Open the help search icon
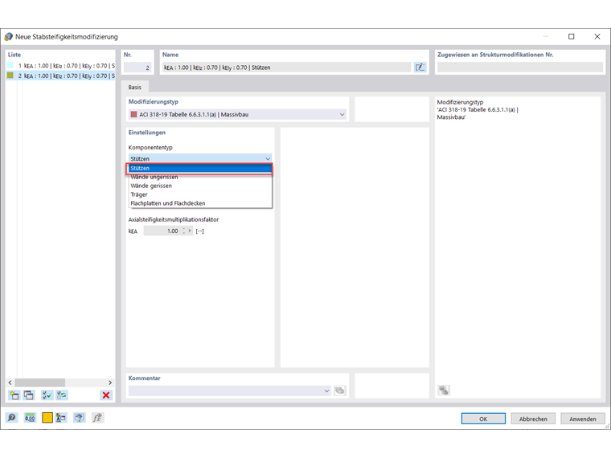Viewport: 611px width, 458px height. [x=12, y=418]
